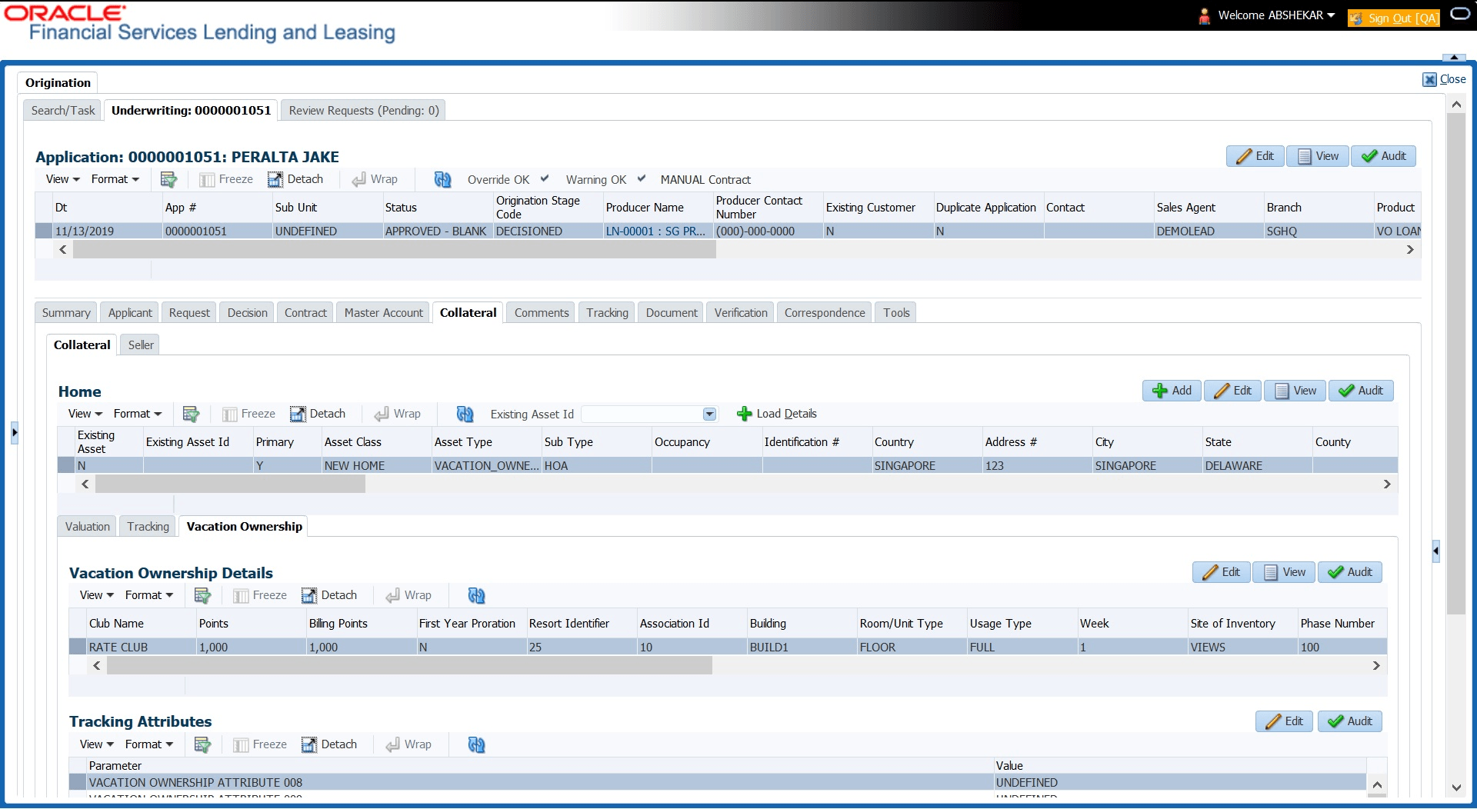
Task: Detach the Vacation Ownership Details table
Action: pyautogui.click(x=329, y=595)
